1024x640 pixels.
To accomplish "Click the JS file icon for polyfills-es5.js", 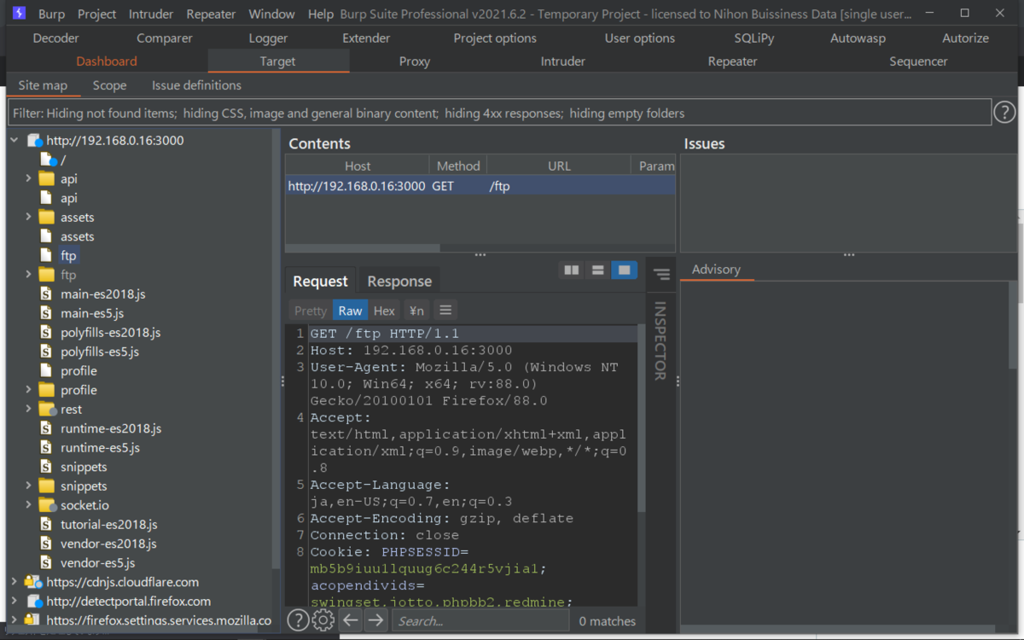I will coord(46,352).
